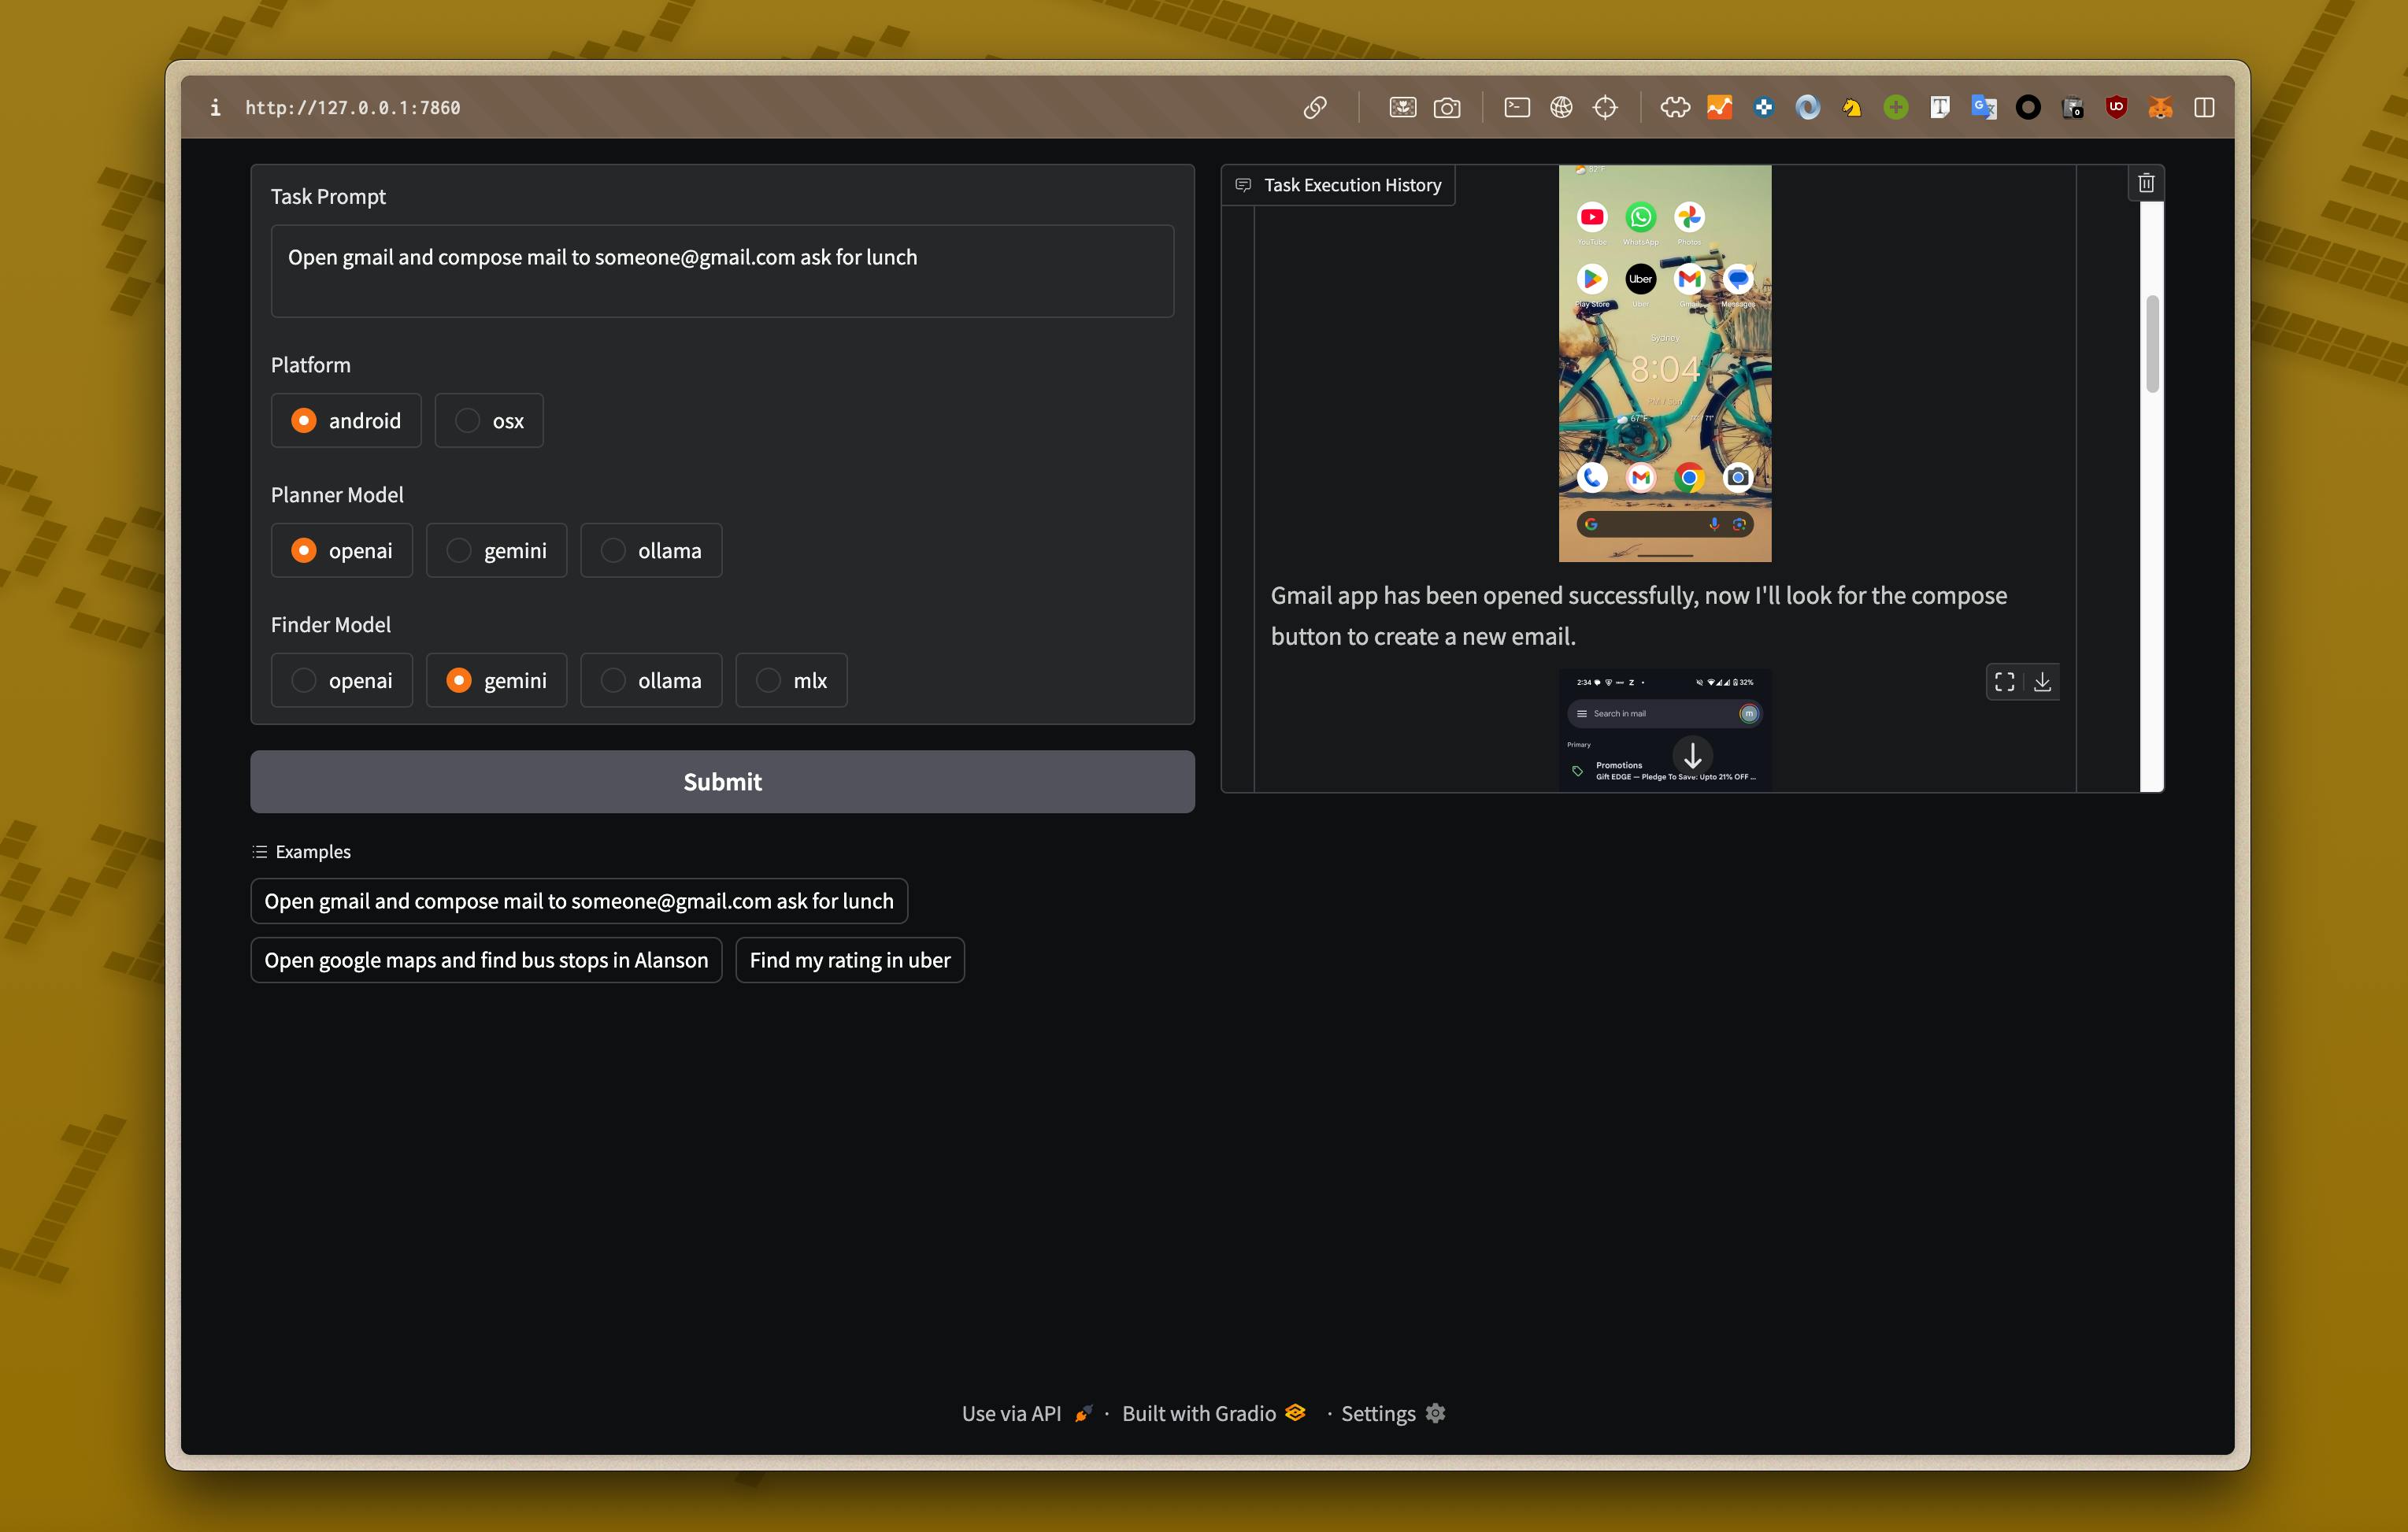Choose openai as the Planner Model

pyautogui.click(x=341, y=550)
